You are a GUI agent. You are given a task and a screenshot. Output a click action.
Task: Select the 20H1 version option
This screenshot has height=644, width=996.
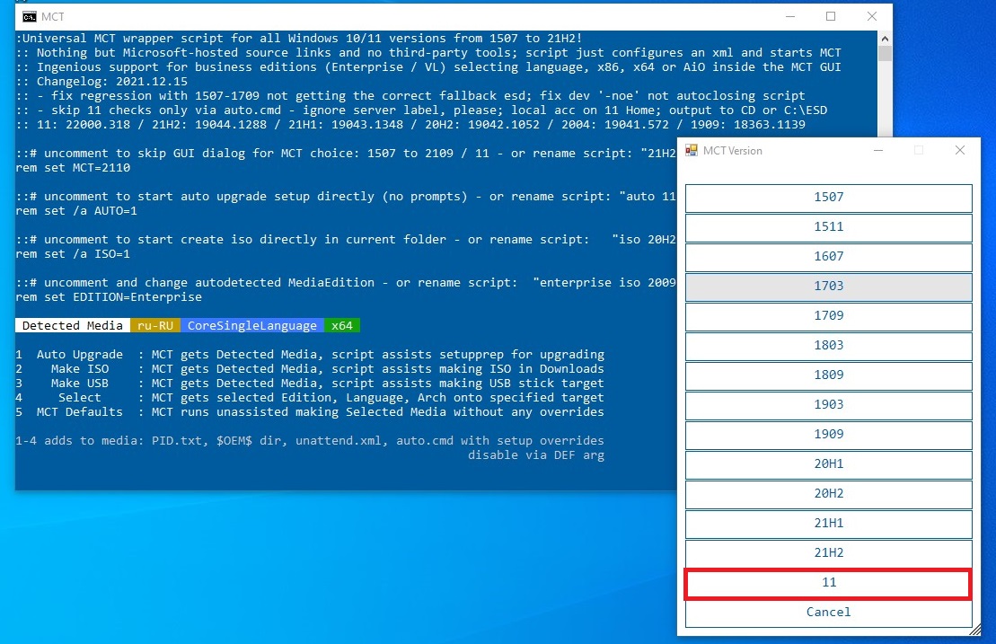(828, 464)
